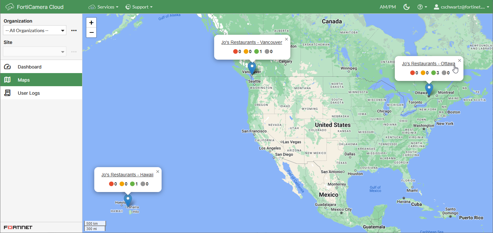Click the 'Havana' city label
493x233 pixels.
[404, 202]
